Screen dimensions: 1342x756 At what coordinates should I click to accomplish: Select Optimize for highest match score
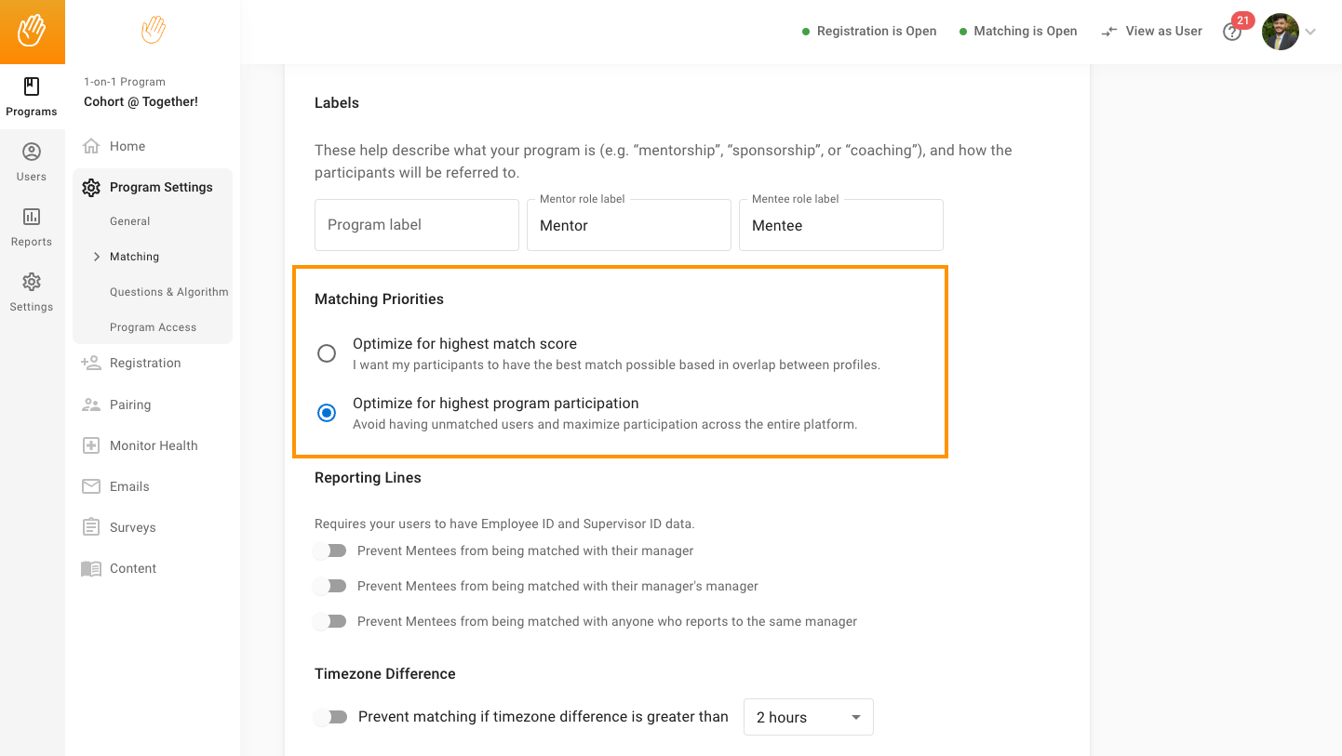pos(327,353)
